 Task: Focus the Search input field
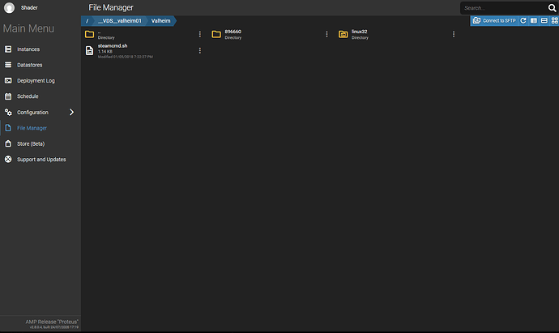click(x=503, y=8)
